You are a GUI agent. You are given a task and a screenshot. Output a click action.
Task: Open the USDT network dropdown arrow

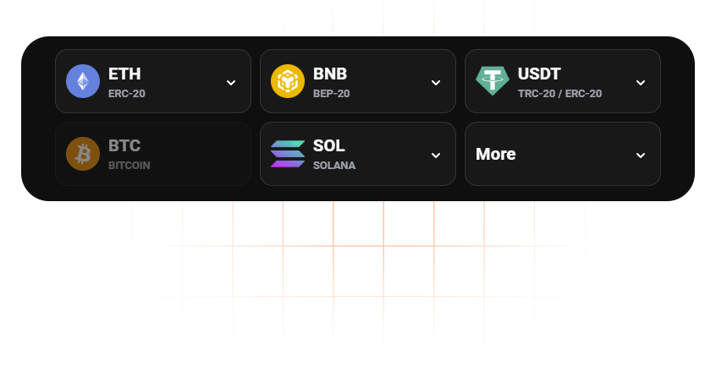pos(641,82)
